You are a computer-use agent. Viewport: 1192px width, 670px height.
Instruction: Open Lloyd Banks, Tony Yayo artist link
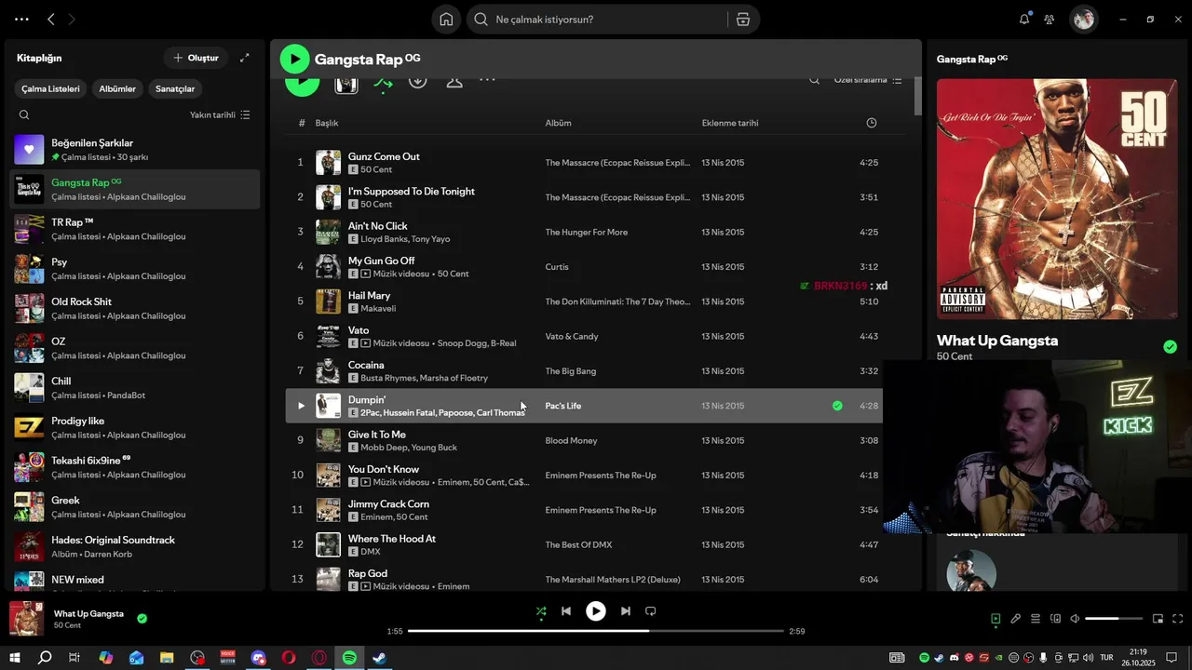click(405, 239)
